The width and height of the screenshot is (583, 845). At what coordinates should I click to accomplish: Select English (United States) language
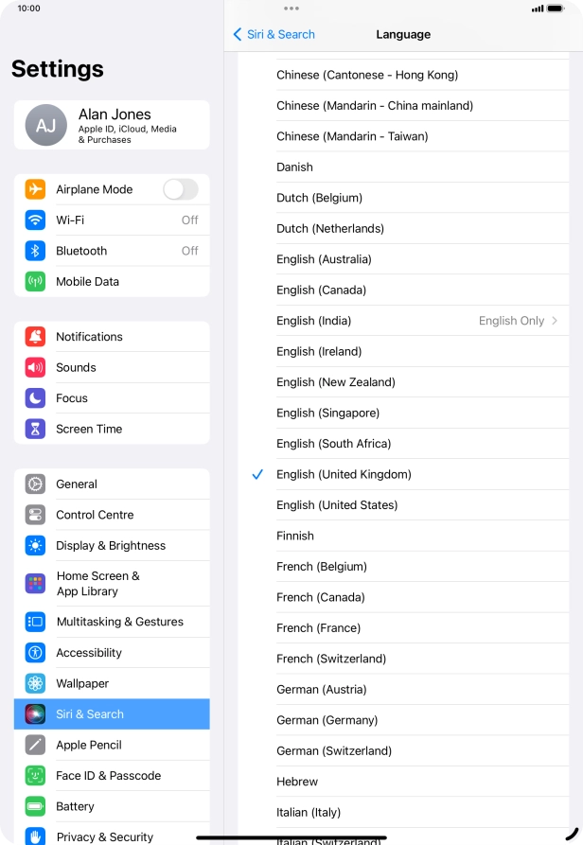coord(337,505)
